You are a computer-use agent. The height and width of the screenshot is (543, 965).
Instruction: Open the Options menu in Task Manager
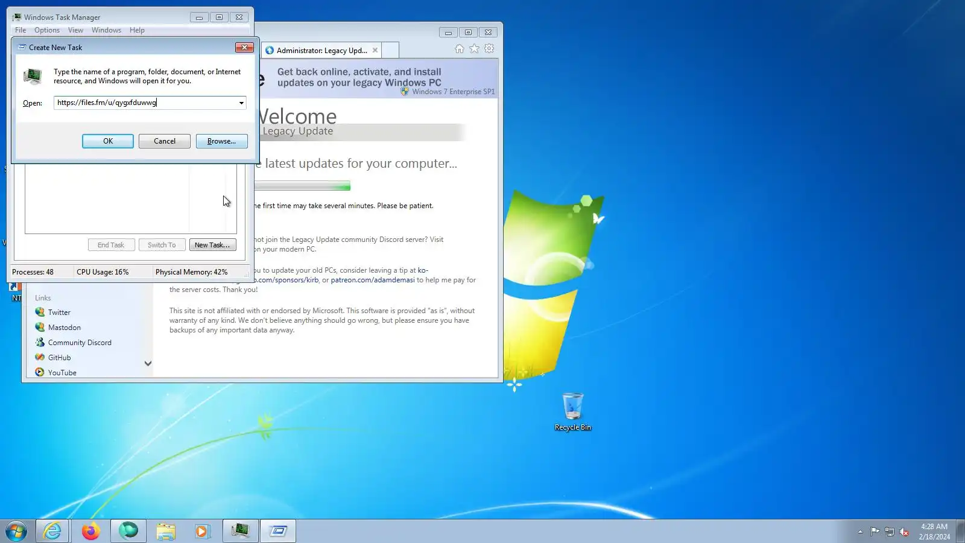[47, 30]
